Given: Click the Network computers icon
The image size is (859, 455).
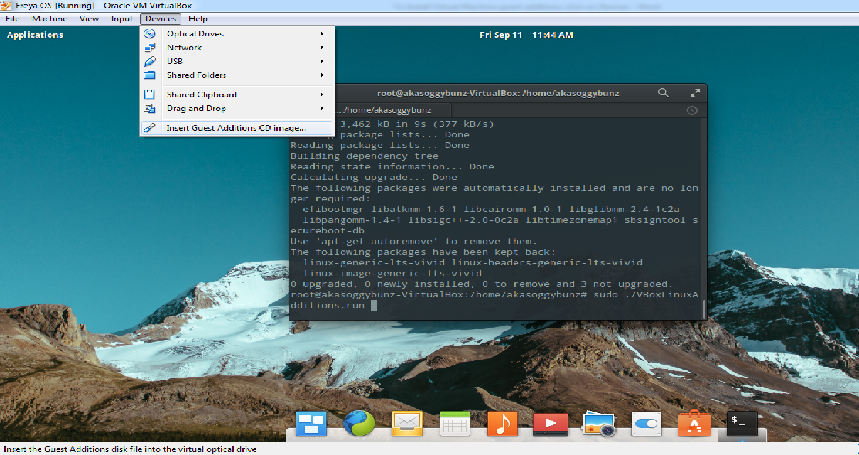Looking at the screenshot, I should pos(149,48).
